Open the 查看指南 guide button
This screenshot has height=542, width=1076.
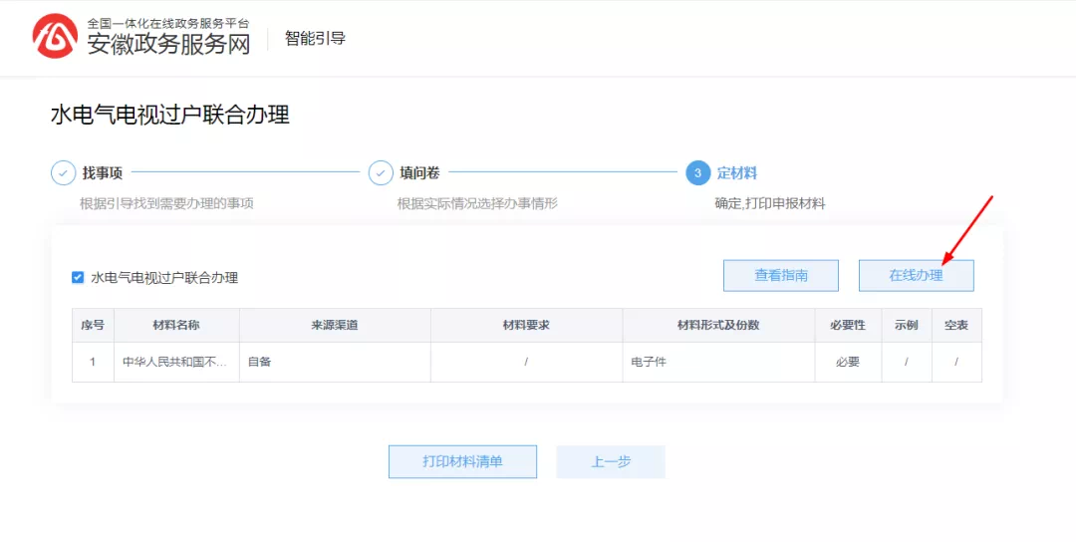pos(780,276)
